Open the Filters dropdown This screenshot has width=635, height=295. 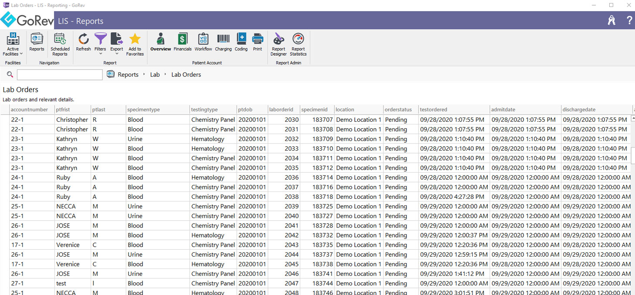(100, 44)
